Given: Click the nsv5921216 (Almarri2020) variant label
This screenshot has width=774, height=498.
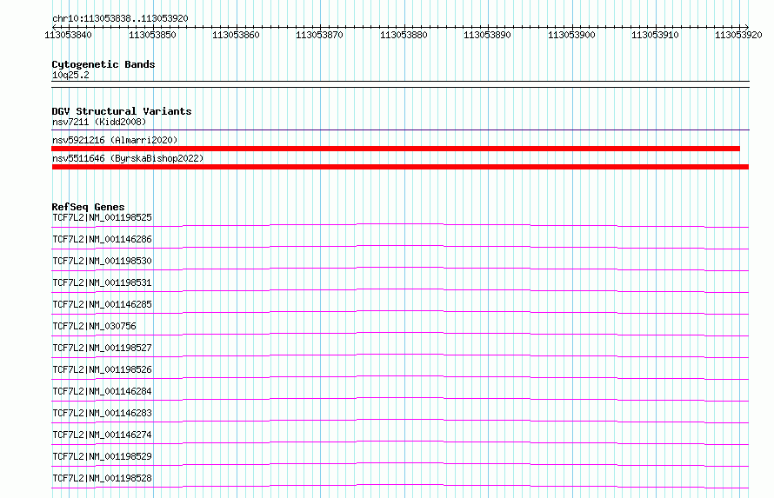Looking at the screenshot, I should 115,140.
